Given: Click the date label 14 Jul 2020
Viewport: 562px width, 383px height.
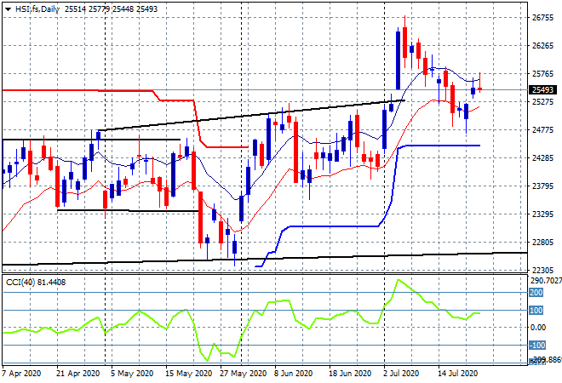Looking at the screenshot, I should (x=458, y=374).
